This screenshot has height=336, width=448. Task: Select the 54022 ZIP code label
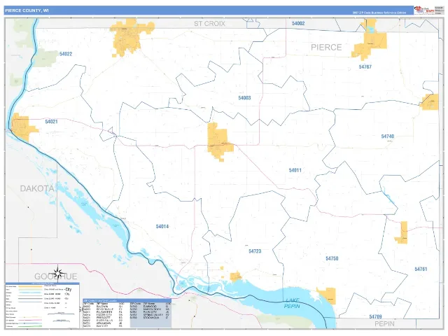click(66, 54)
